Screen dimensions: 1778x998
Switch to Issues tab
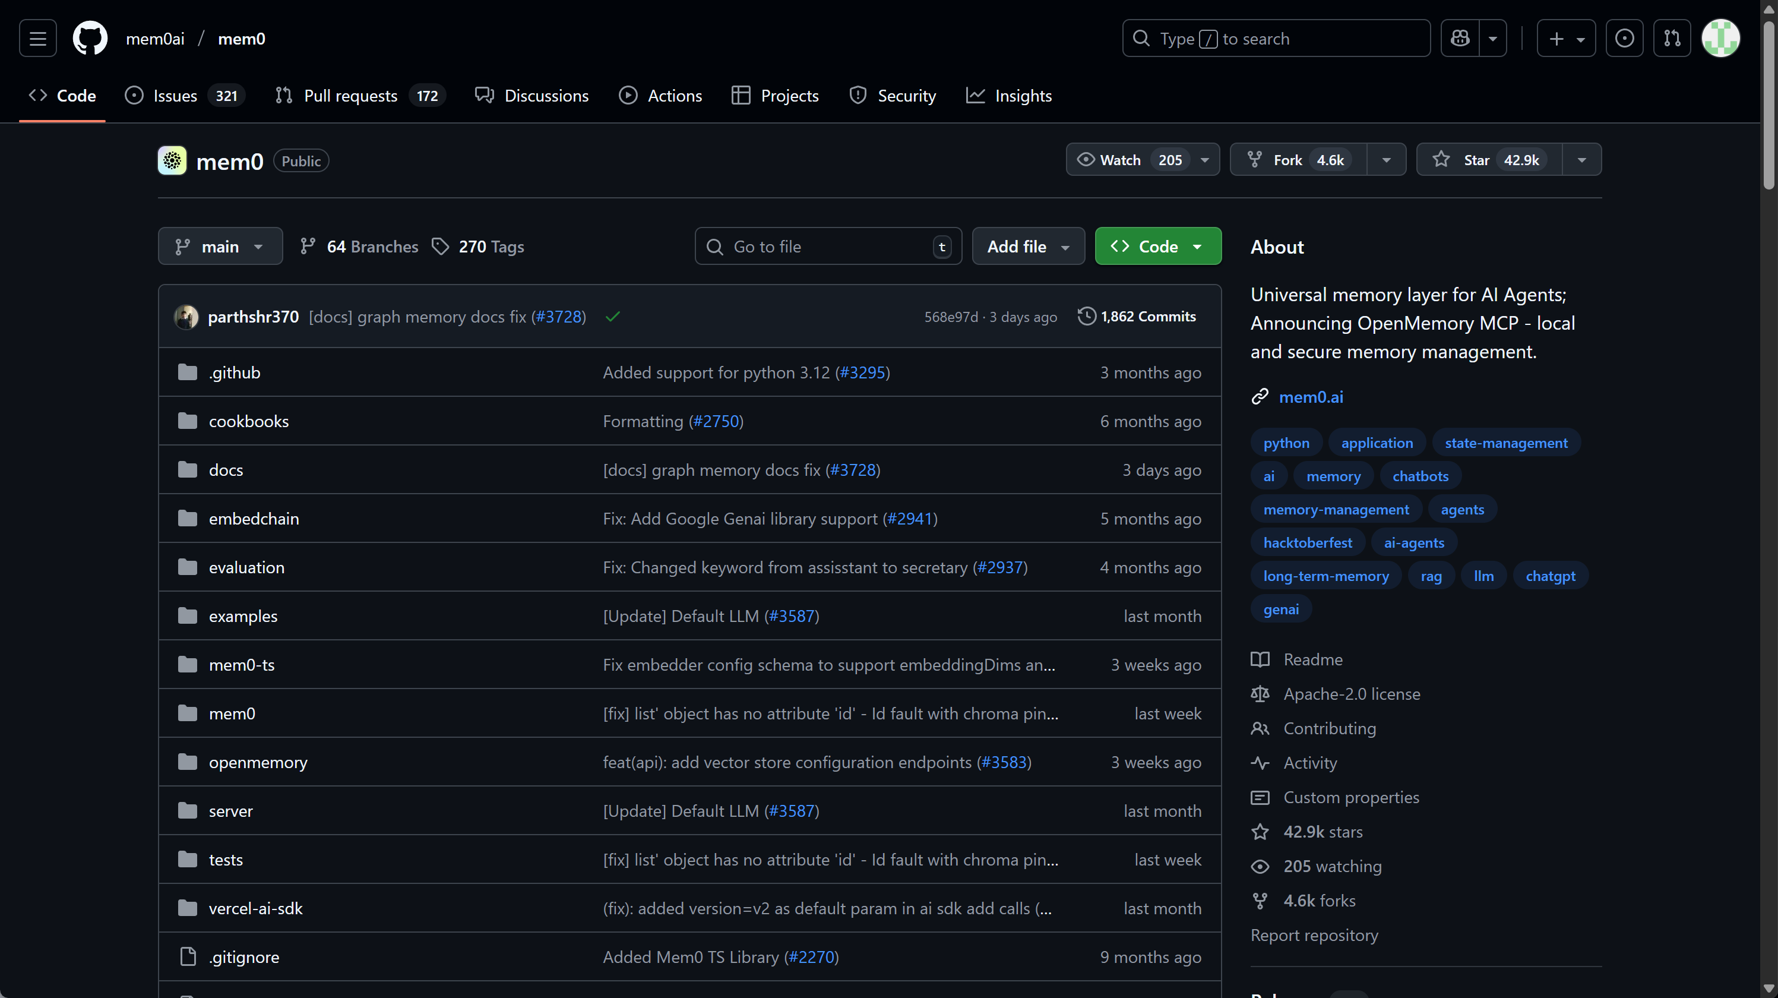pos(184,95)
